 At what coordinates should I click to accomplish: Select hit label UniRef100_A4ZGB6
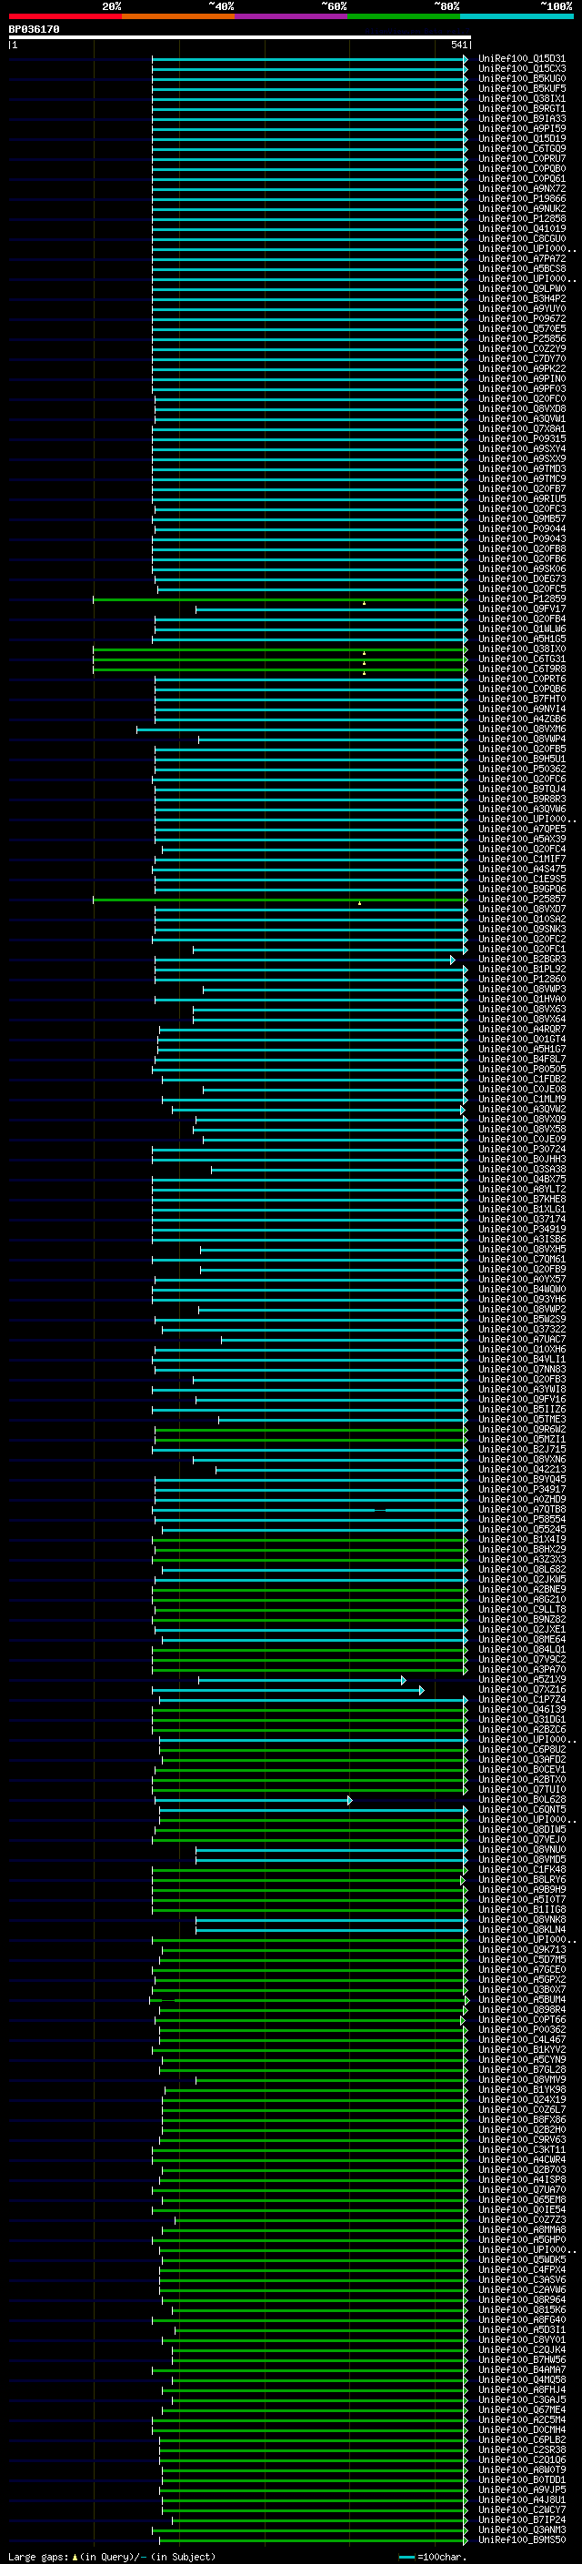coord(521,719)
